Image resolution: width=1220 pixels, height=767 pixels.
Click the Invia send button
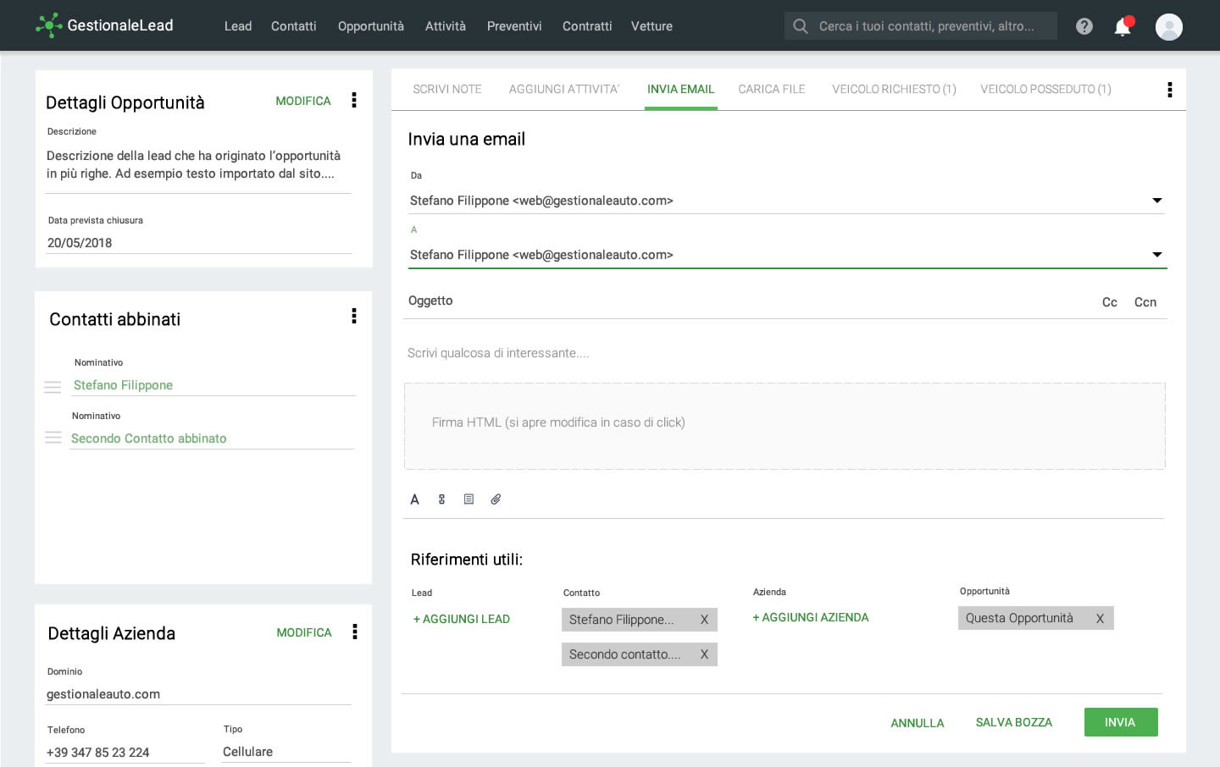(1121, 722)
